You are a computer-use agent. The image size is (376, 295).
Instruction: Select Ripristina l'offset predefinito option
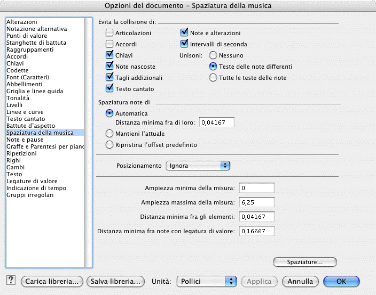click(x=110, y=145)
